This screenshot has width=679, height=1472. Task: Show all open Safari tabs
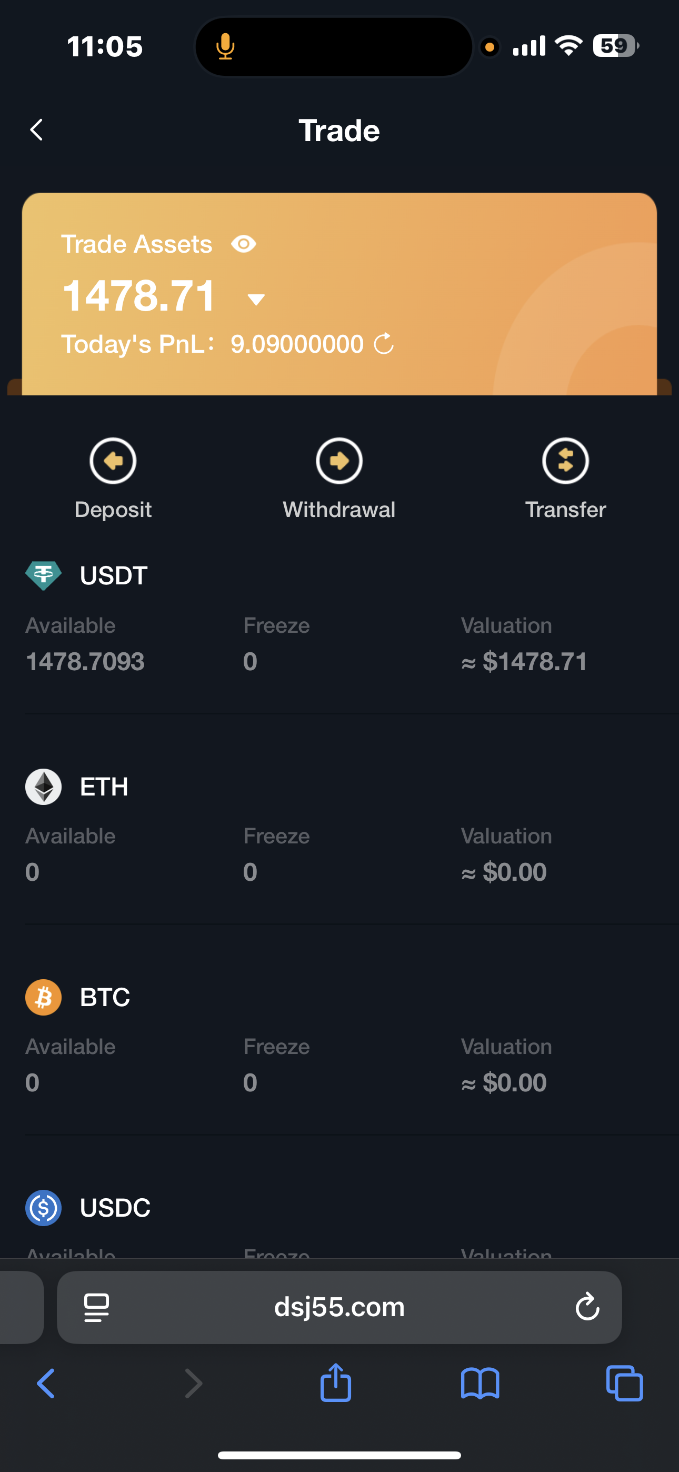coord(624,1383)
